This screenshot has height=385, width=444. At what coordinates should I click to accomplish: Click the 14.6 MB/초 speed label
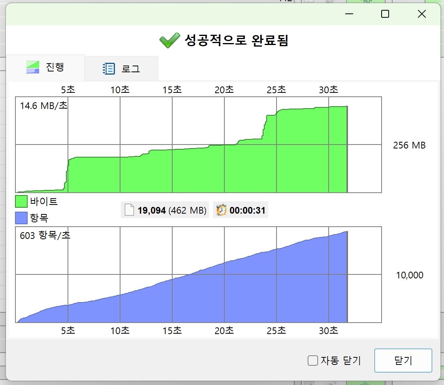coord(44,105)
